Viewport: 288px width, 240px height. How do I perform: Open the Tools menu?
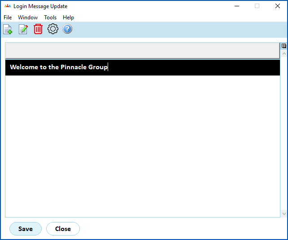(50, 18)
